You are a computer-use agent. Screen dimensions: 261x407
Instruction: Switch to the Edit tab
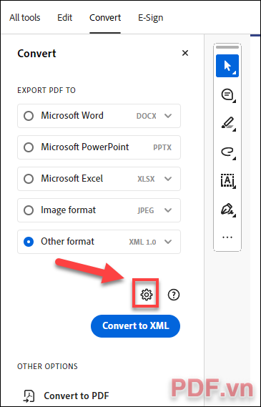pyautogui.click(x=65, y=18)
